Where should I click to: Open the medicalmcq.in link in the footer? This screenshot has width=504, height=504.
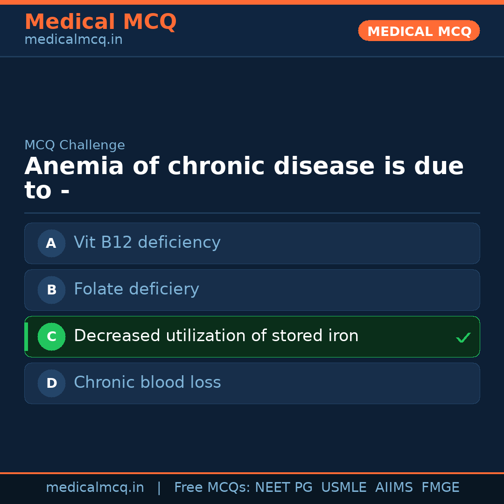(95, 488)
